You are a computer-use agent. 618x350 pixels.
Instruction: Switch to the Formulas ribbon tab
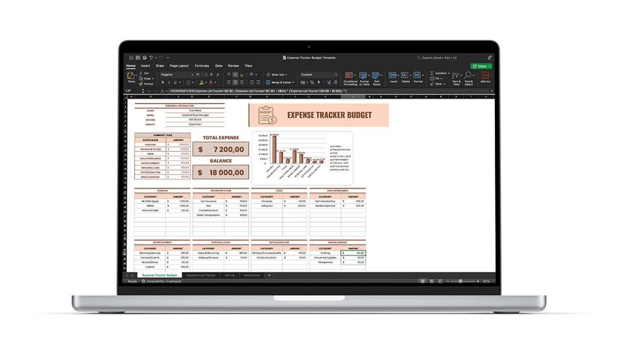point(202,66)
